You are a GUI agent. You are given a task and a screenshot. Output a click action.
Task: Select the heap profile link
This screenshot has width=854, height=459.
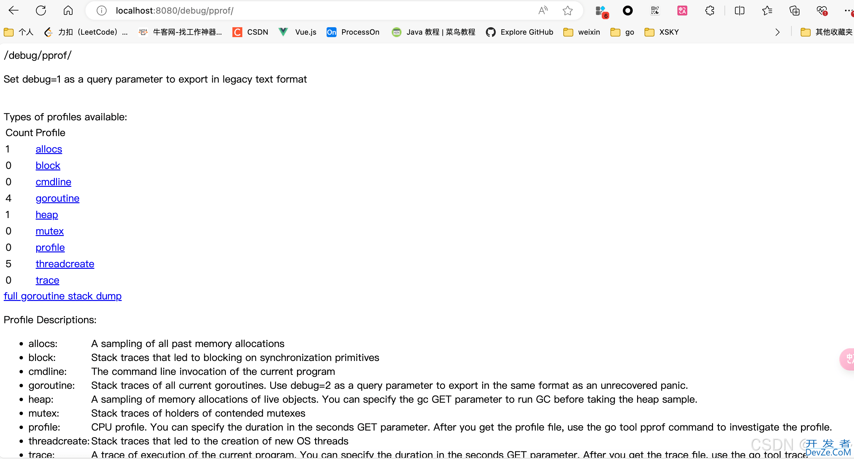coord(47,214)
